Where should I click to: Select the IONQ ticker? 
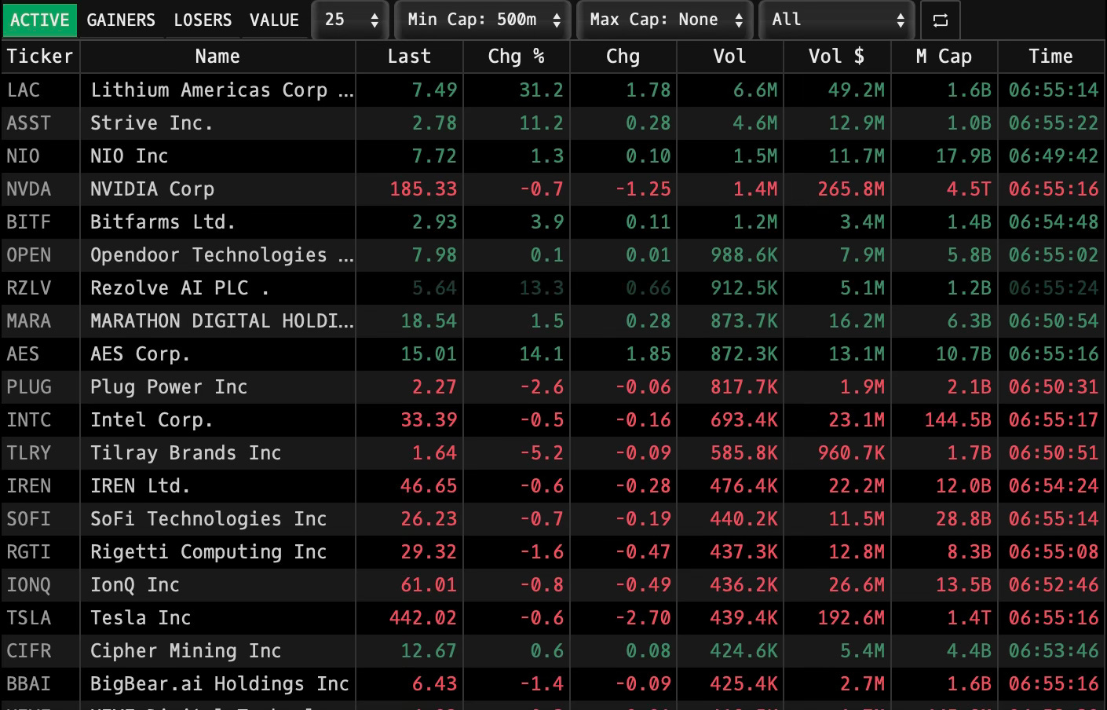click(28, 585)
